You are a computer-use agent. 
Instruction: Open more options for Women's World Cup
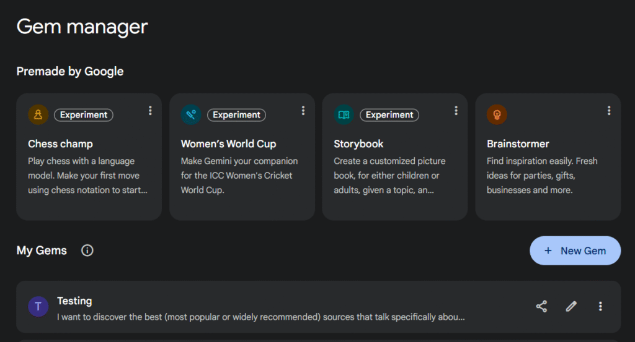303,111
